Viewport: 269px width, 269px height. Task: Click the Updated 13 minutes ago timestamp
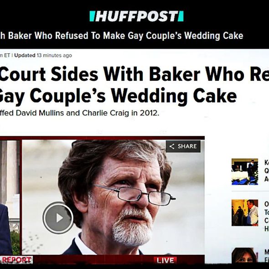[43, 56]
